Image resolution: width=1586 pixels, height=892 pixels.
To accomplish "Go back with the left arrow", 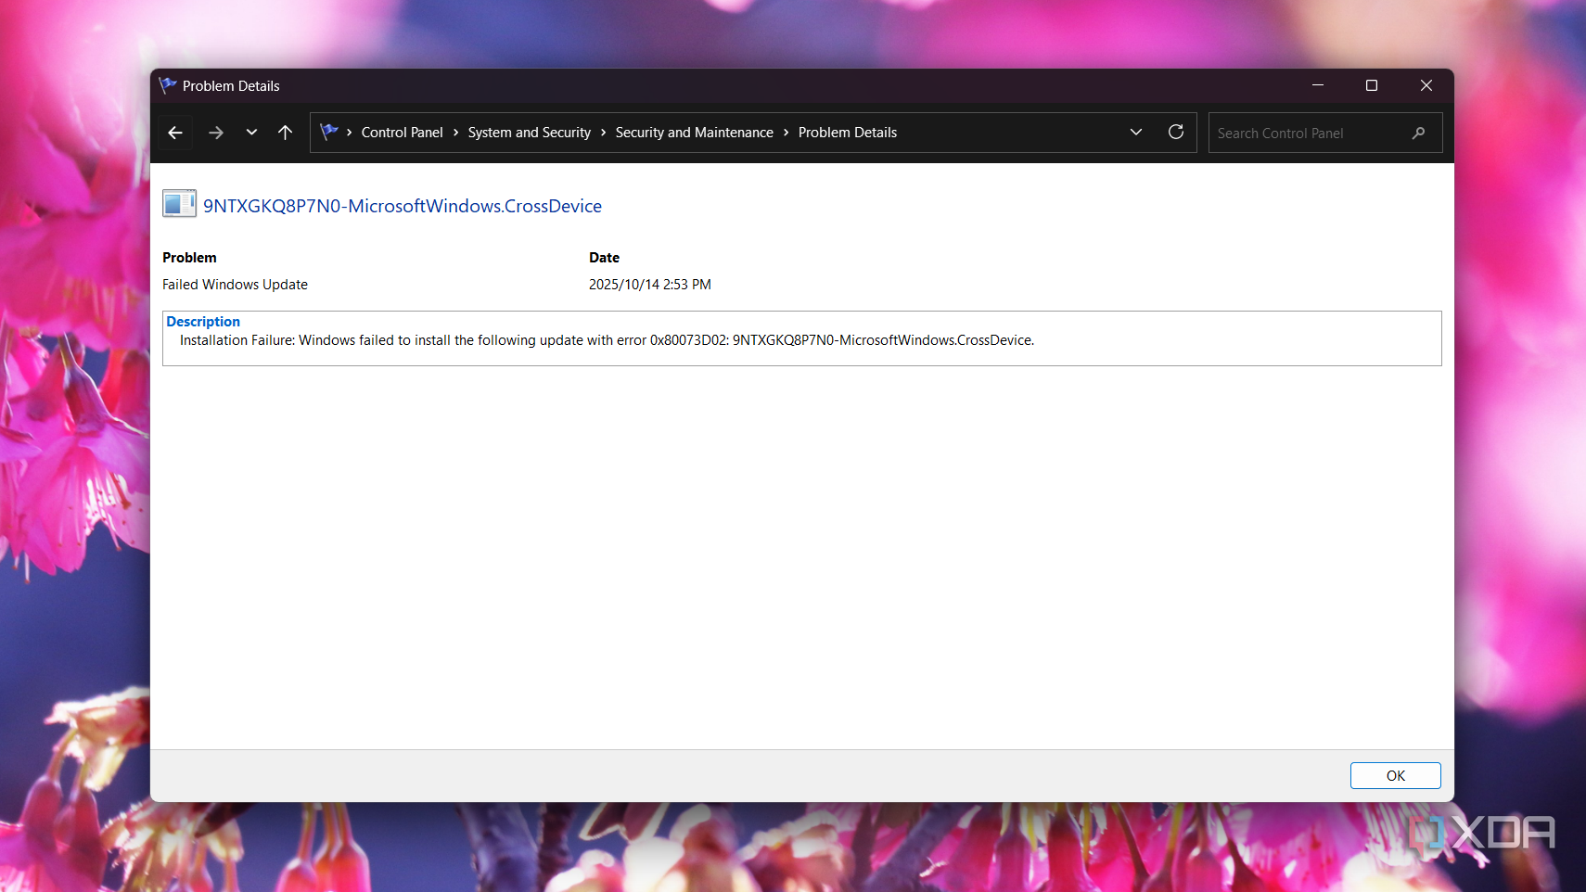I will pos(175,133).
